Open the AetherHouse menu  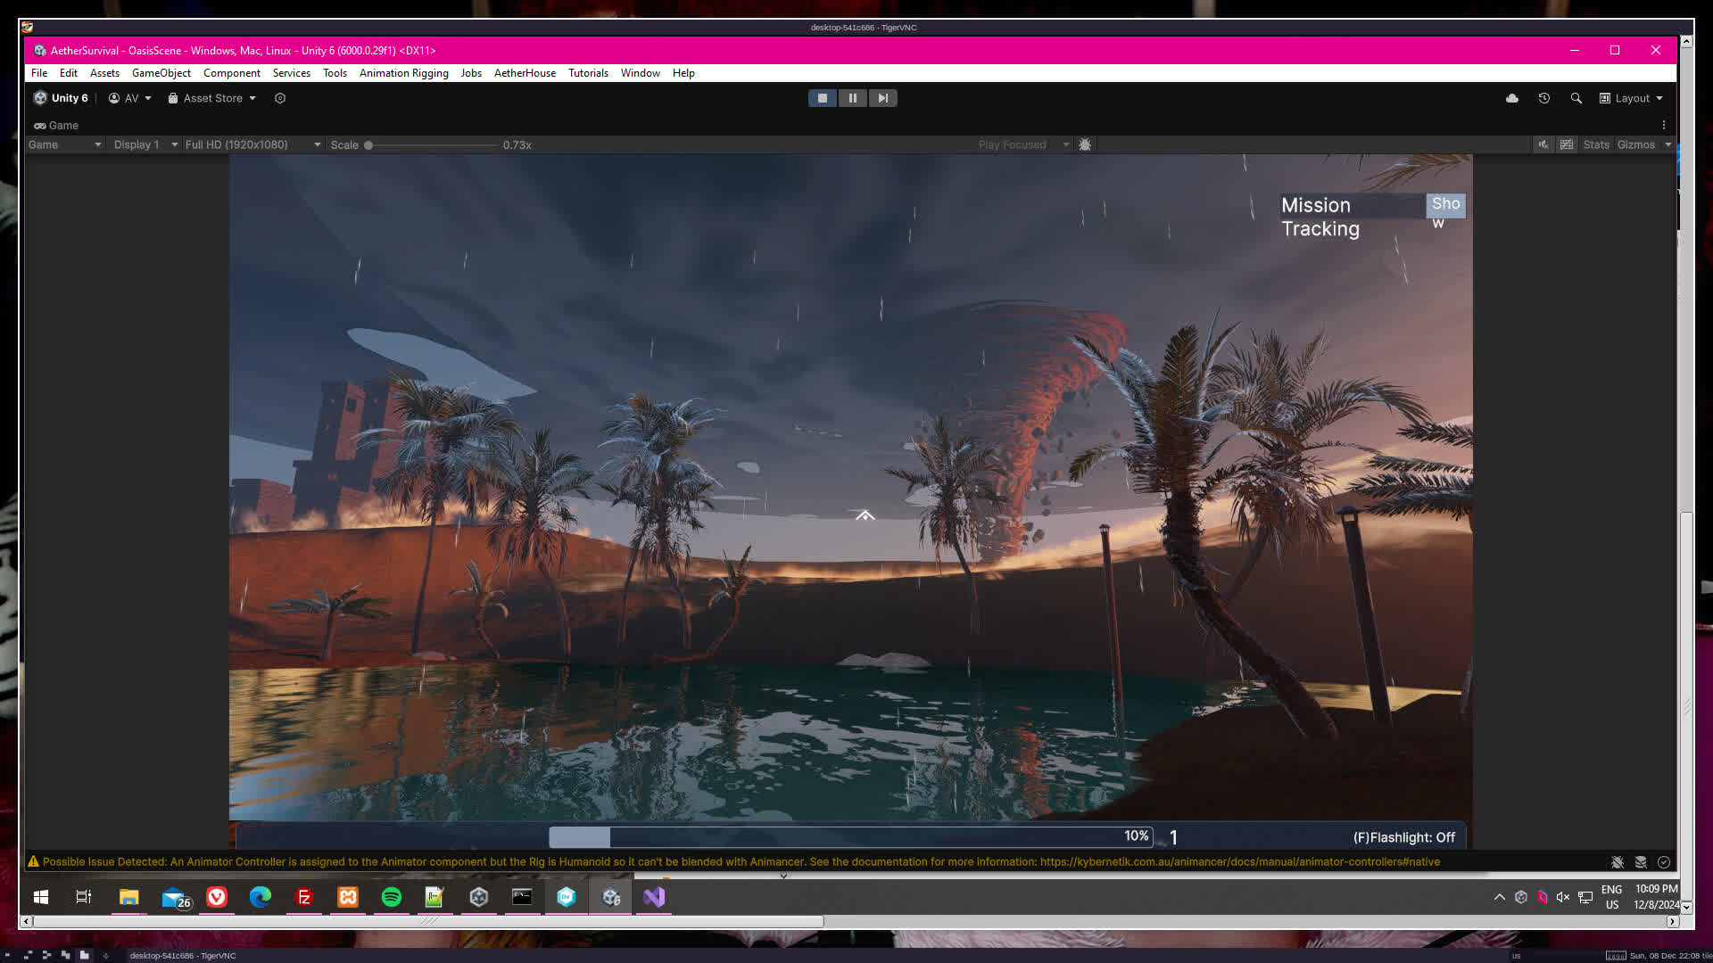point(525,73)
